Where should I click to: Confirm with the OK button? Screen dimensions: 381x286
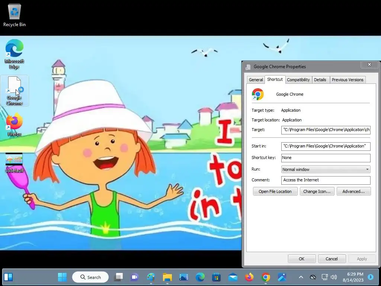click(301, 259)
